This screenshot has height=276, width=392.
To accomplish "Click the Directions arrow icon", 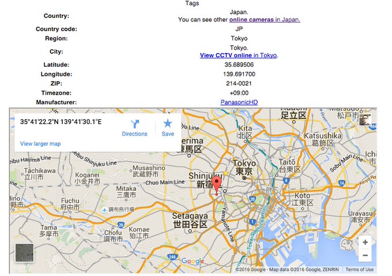I will (134, 123).
